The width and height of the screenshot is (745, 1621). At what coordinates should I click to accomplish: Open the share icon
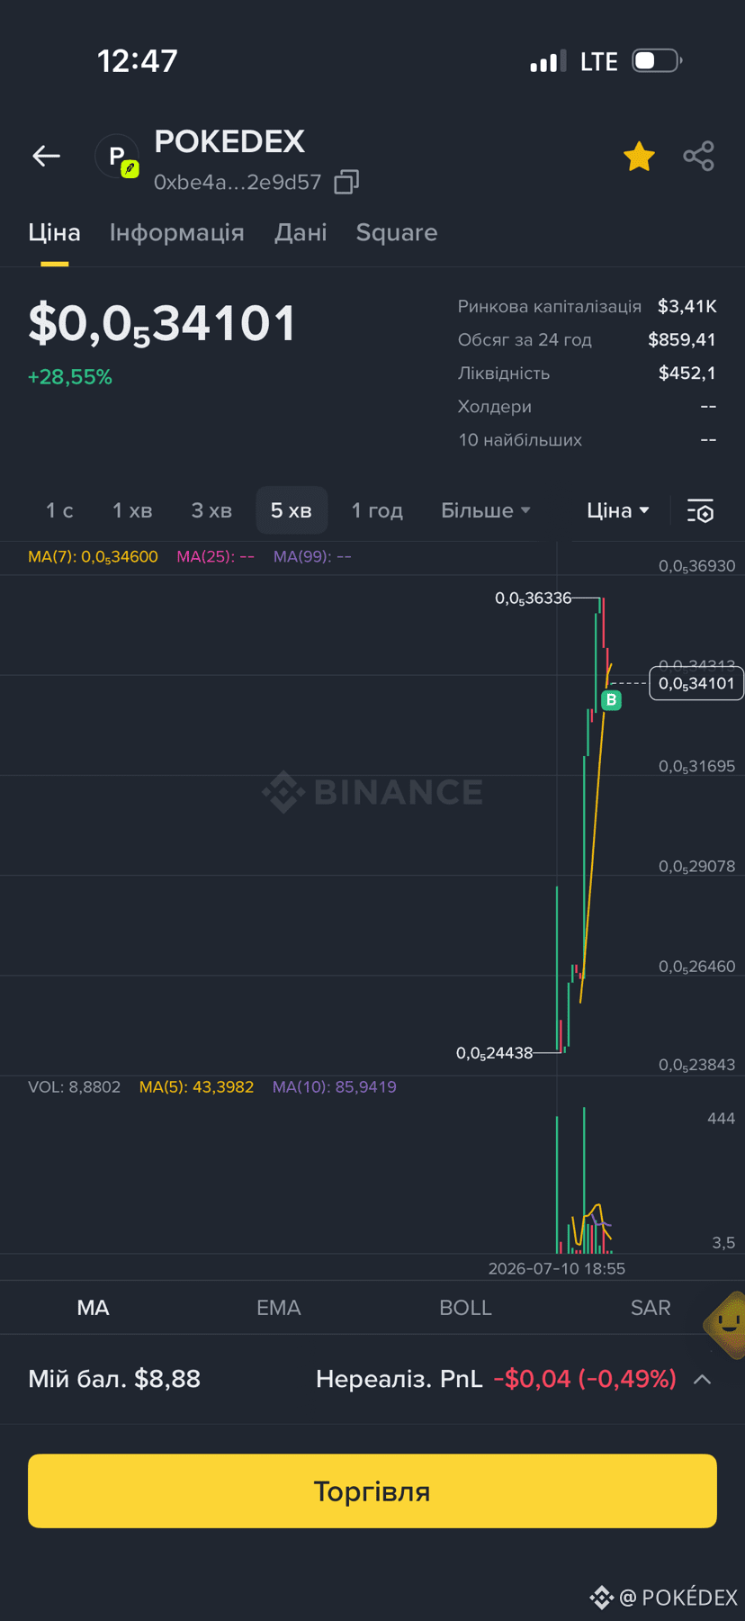(698, 156)
